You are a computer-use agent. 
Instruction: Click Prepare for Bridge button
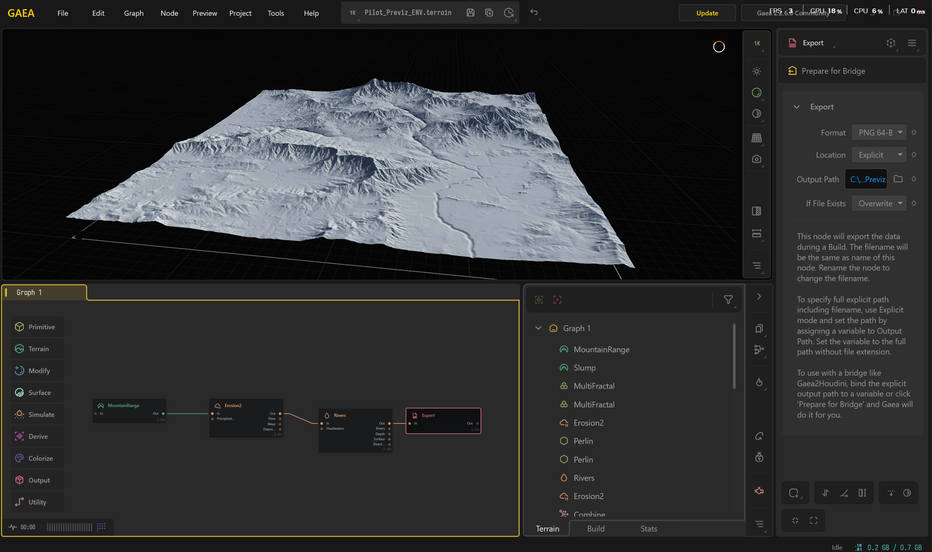833,71
